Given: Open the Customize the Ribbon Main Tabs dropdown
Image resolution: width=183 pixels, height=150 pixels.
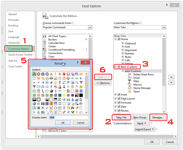Looking at the screenshot, I should [164, 27].
